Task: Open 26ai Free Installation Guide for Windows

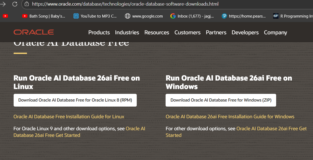Action: tap(230, 116)
